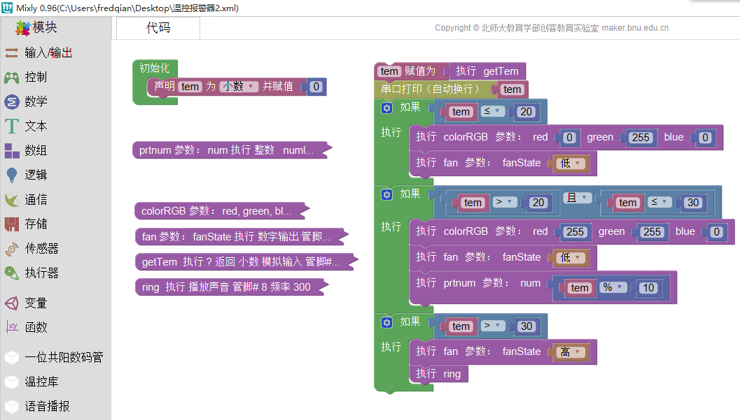This screenshot has width=740, height=420.
Task: Open the 低 fanState dropdown in first 如果
Action: [x=571, y=164]
